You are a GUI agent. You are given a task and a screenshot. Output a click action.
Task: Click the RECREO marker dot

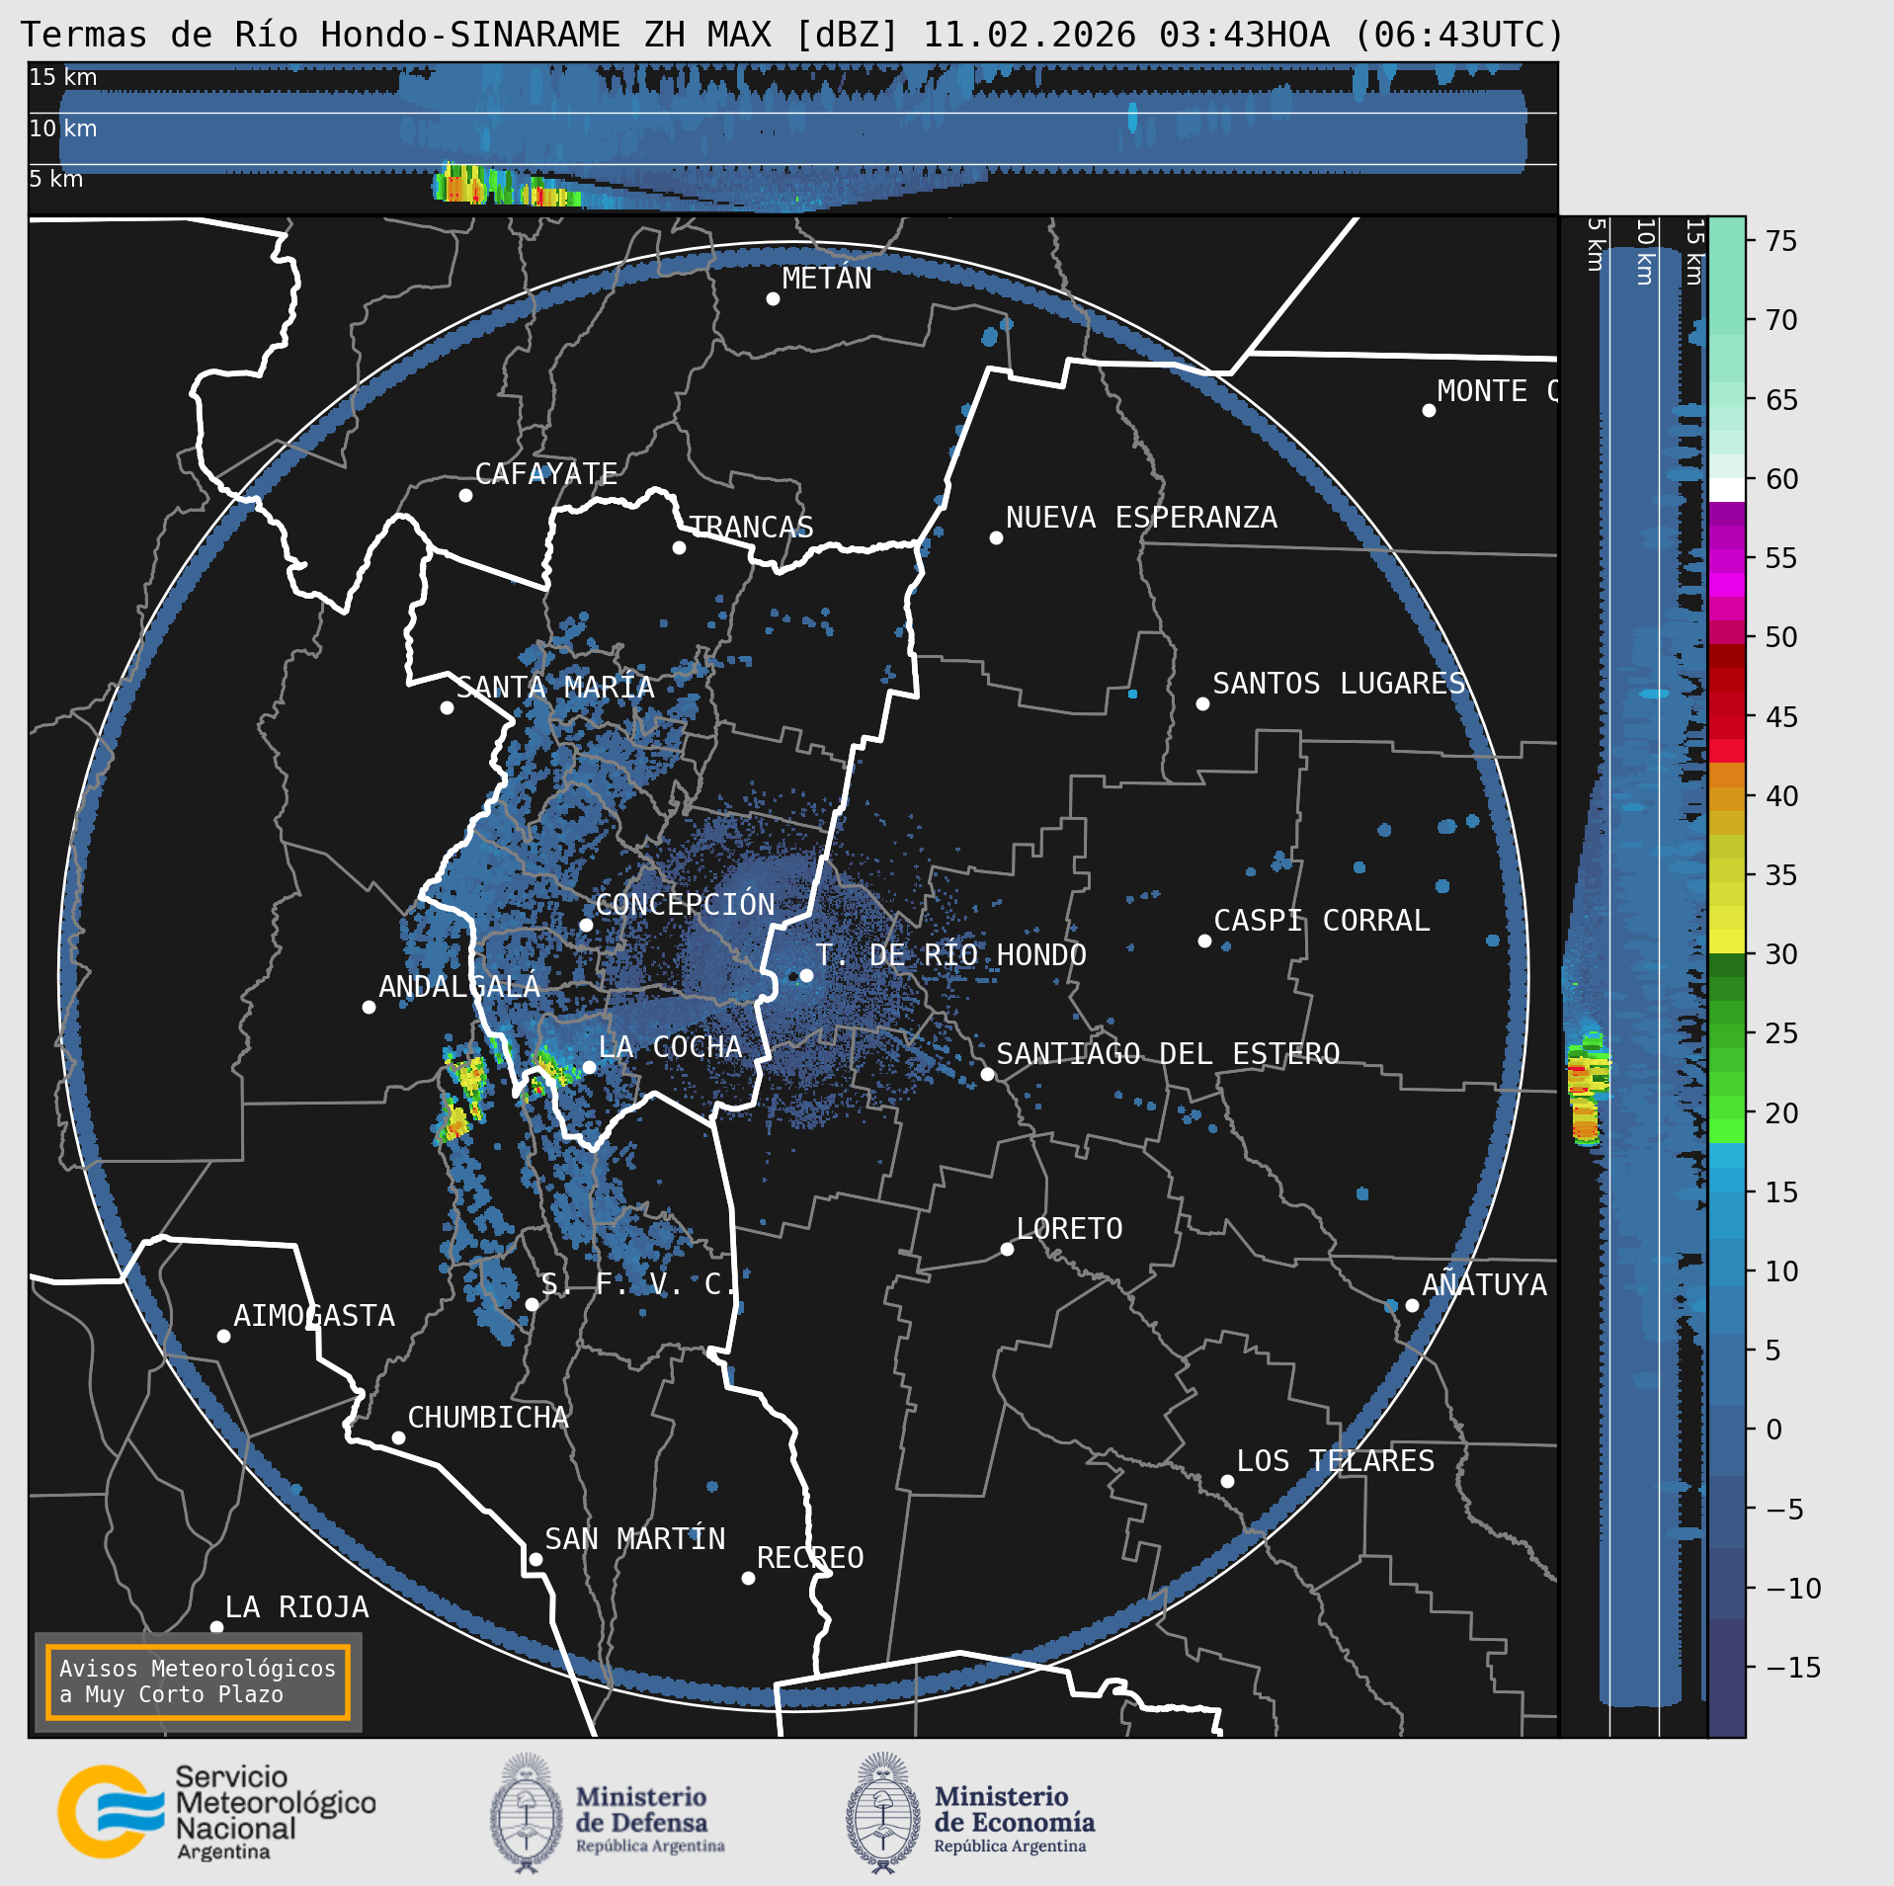(x=748, y=1578)
